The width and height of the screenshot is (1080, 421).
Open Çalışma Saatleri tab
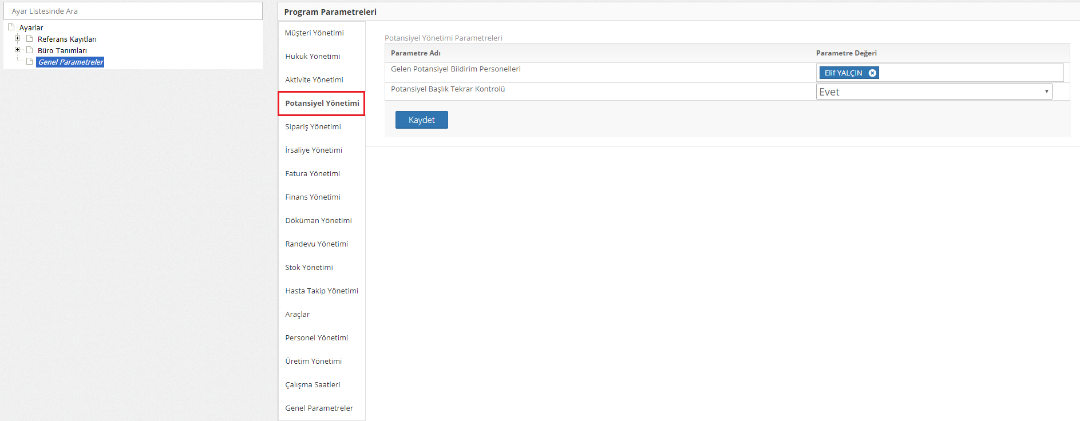[x=312, y=385]
